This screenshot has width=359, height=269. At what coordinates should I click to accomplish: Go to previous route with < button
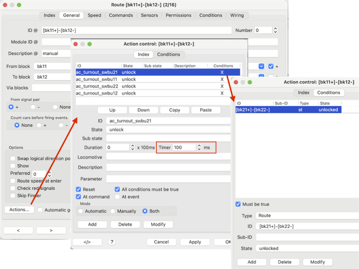click(x=18, y=230)
